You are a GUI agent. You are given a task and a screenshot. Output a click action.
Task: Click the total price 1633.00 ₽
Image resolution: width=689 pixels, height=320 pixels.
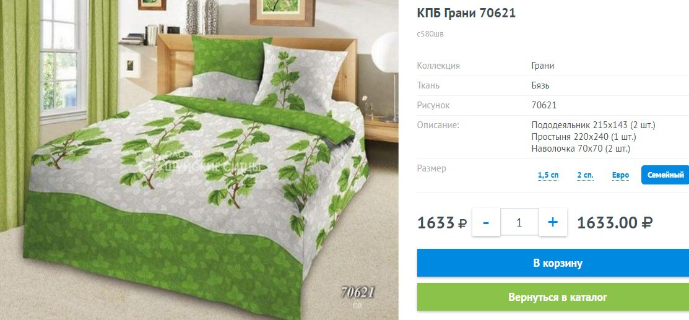pos(615,222)
